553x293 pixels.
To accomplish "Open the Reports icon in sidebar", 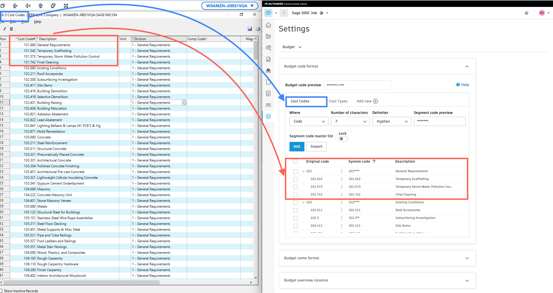I will pos(268,93).
